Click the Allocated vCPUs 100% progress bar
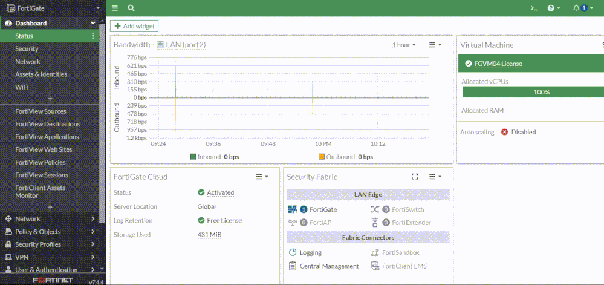 point(533,92)
